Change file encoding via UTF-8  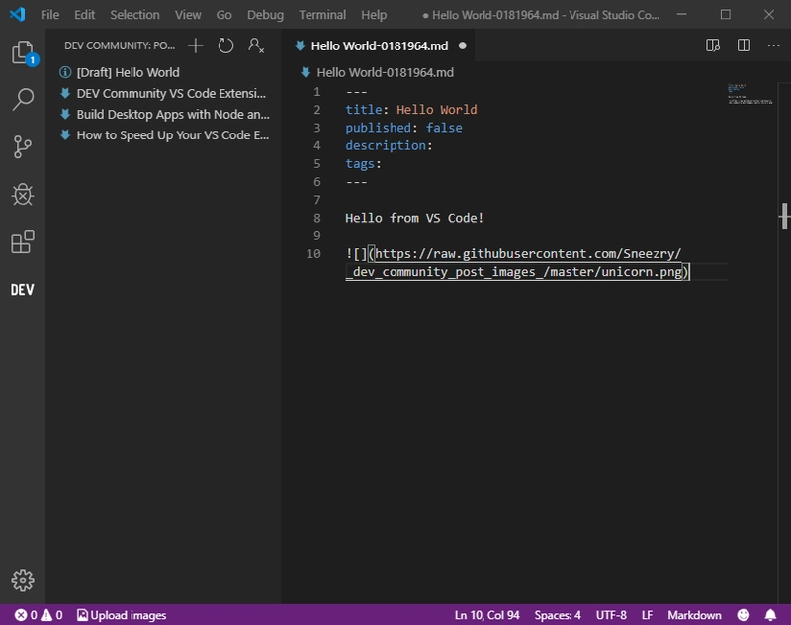click(611, 615)
